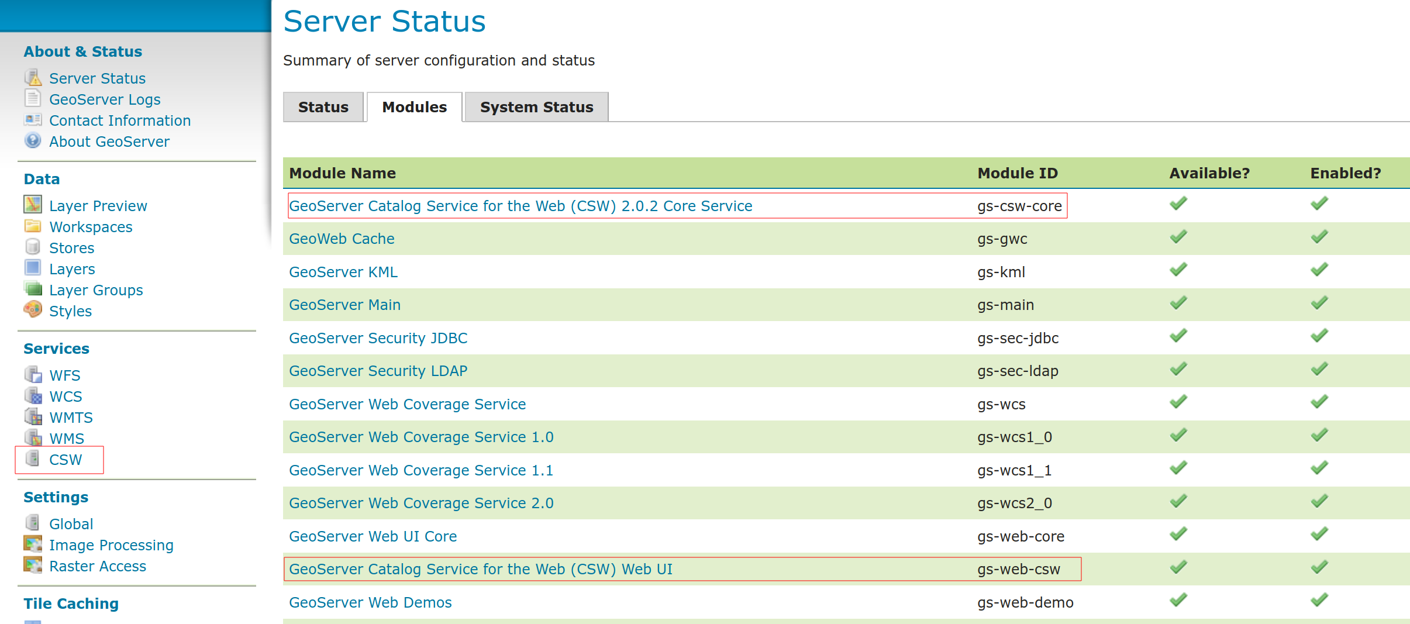Open the CSW service settings link
This screenshot has height=624, width=1410.
[65, 460]
